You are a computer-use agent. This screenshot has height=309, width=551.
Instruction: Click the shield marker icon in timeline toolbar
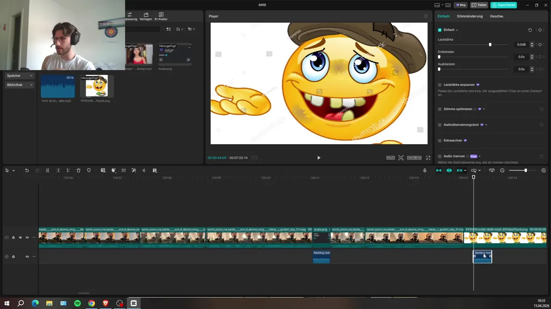click(x=89, y=170)
